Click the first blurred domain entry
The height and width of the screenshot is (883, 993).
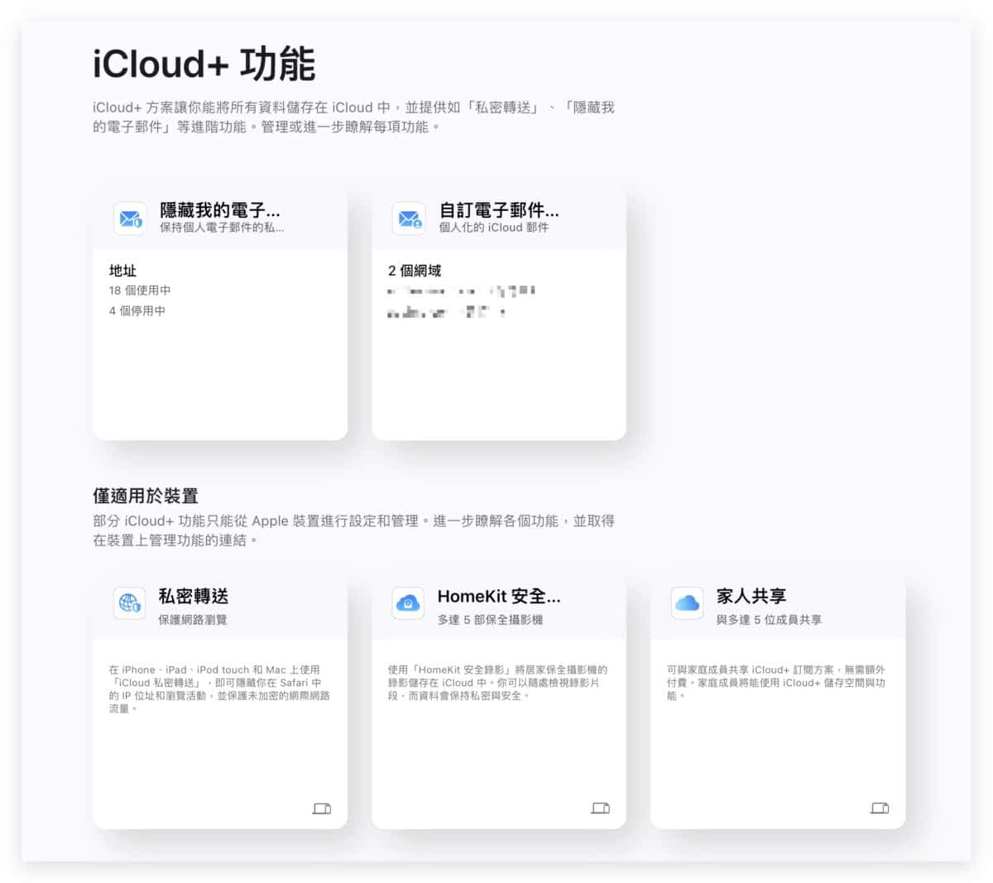pos(462,291)
